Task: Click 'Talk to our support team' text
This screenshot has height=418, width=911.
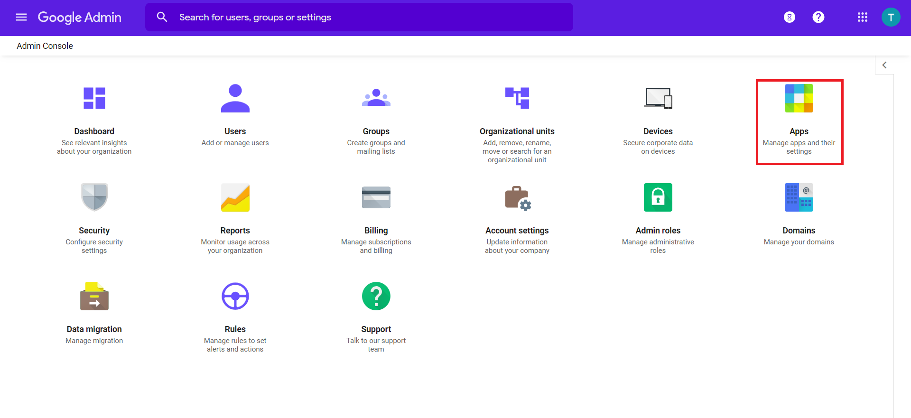Action: 376,345
